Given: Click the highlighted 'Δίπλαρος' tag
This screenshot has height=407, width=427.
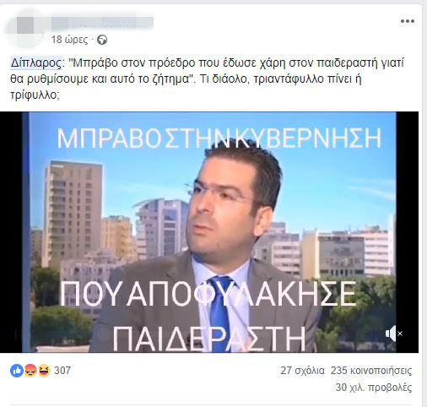Looking at the screenshot, I should click(35, 62).
